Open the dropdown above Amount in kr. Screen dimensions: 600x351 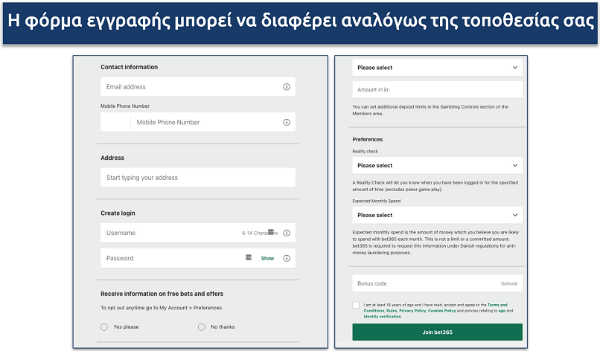pos(437,68)
